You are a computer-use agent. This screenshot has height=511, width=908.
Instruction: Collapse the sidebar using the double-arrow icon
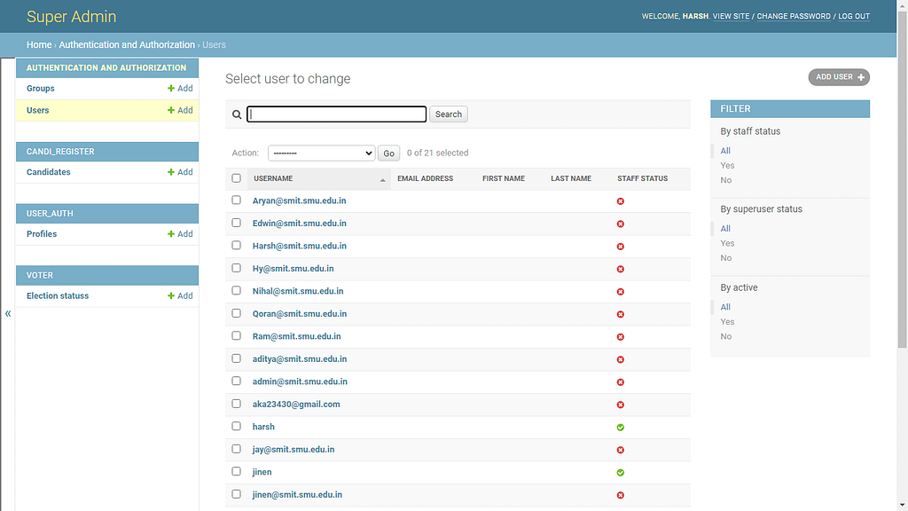coord(8,313)
